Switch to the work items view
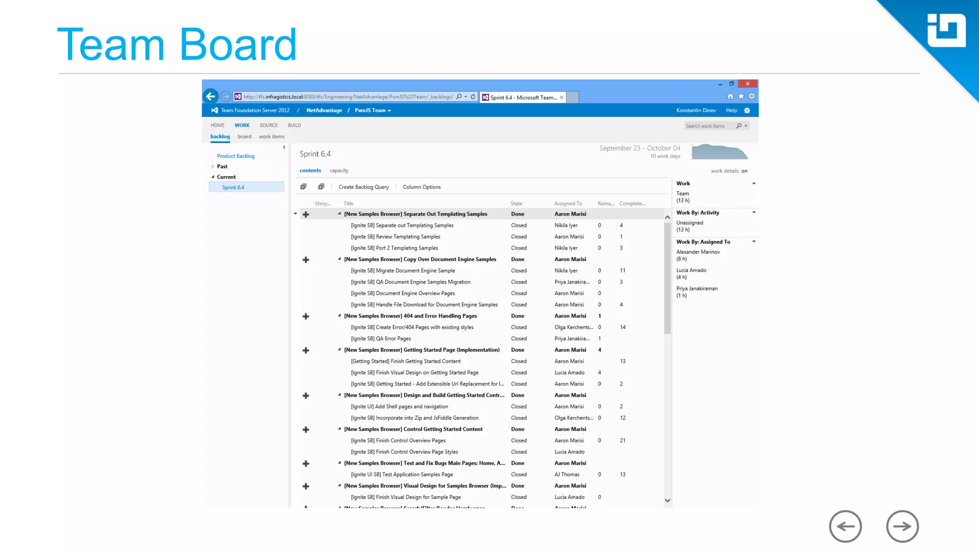This screenshot has width=979, height=551. [272, 137]
